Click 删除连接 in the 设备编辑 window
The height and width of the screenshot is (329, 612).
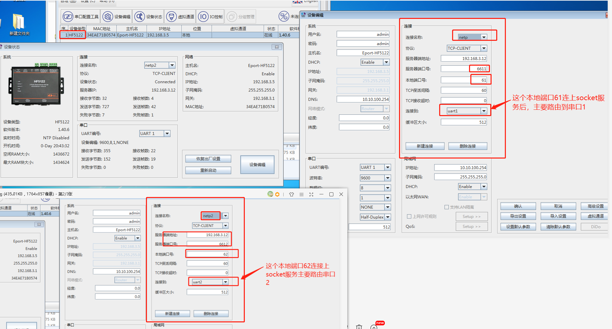coord(468,146)
